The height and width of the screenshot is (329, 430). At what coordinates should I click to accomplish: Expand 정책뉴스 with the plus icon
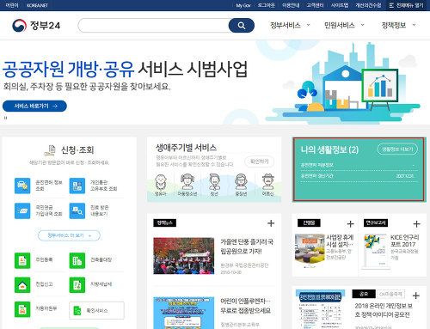271,223
